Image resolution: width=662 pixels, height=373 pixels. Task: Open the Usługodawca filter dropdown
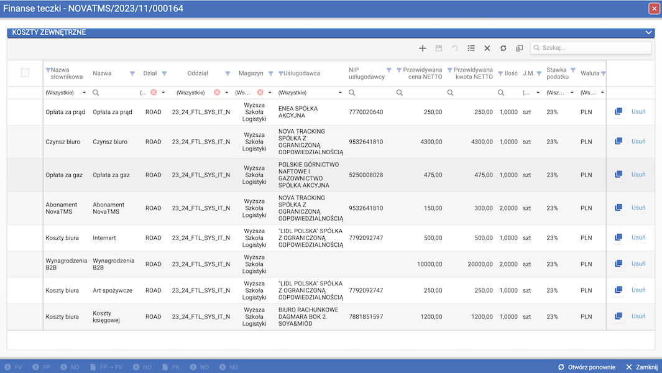coord(340,93)
